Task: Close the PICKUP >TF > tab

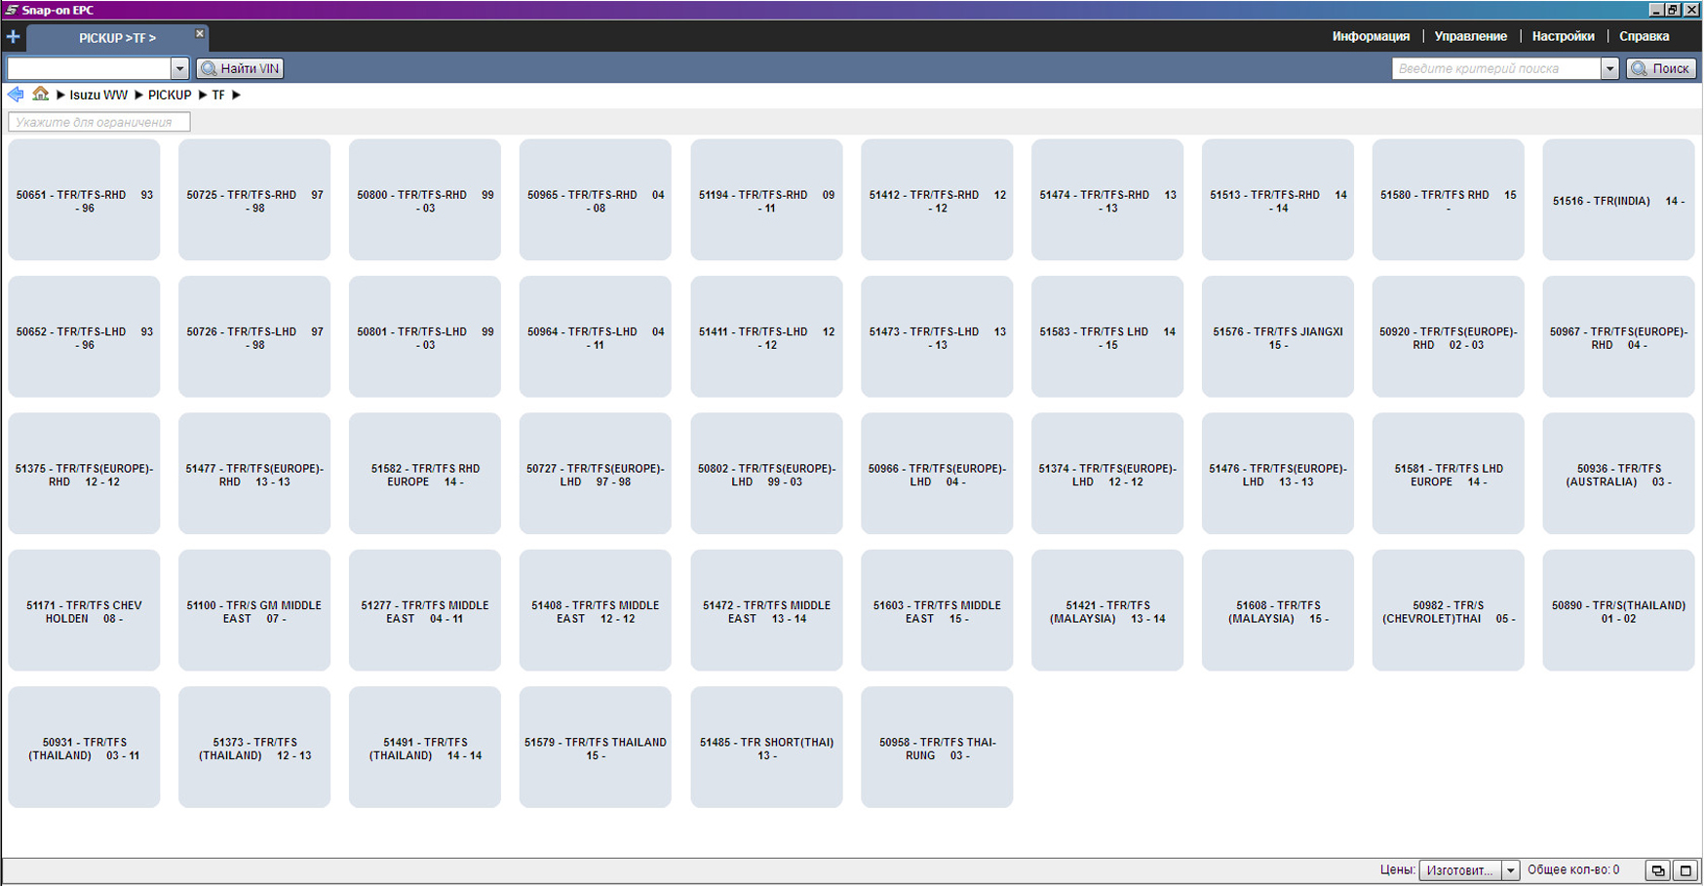Action: click(199, 34)
